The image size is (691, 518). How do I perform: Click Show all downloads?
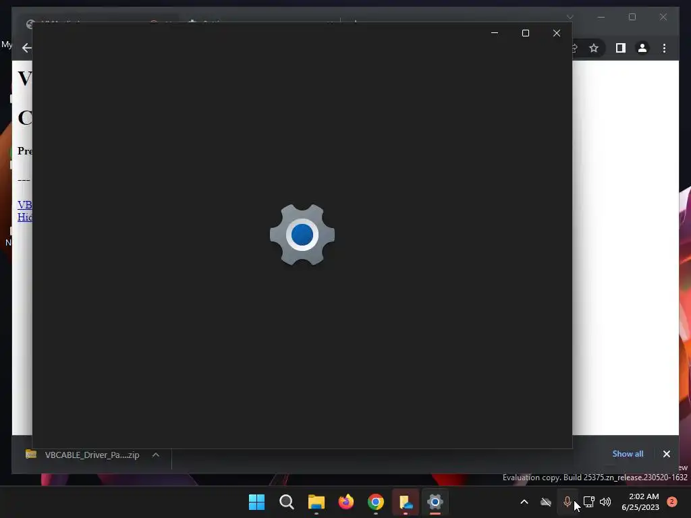tap(628, 454)
